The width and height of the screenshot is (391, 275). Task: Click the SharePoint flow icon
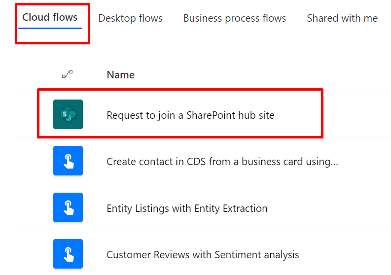pyautogui.click(x=68, y=114)
